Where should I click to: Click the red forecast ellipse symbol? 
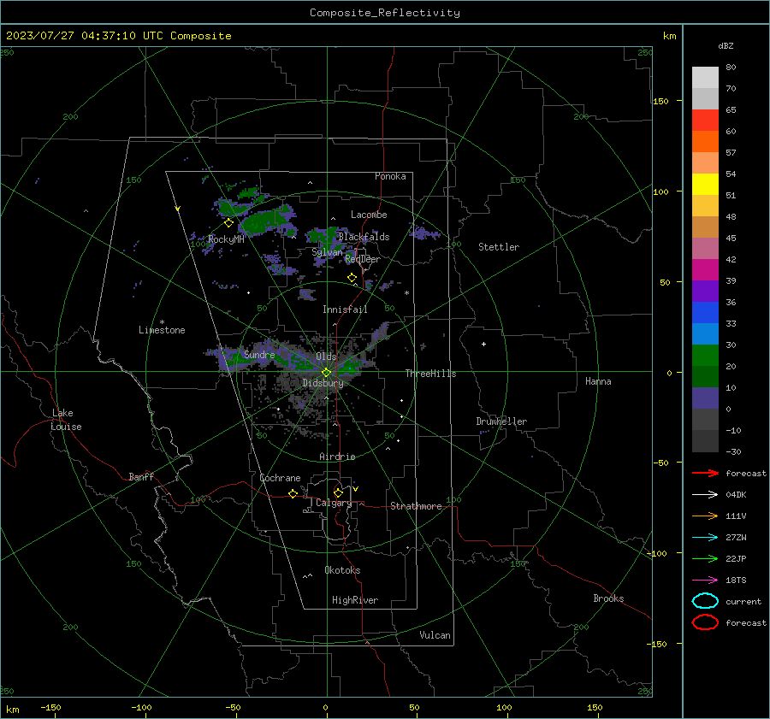click(705, 622)
